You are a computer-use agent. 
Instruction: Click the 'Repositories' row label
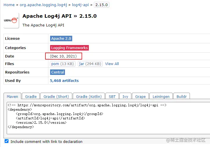point(17,72)
